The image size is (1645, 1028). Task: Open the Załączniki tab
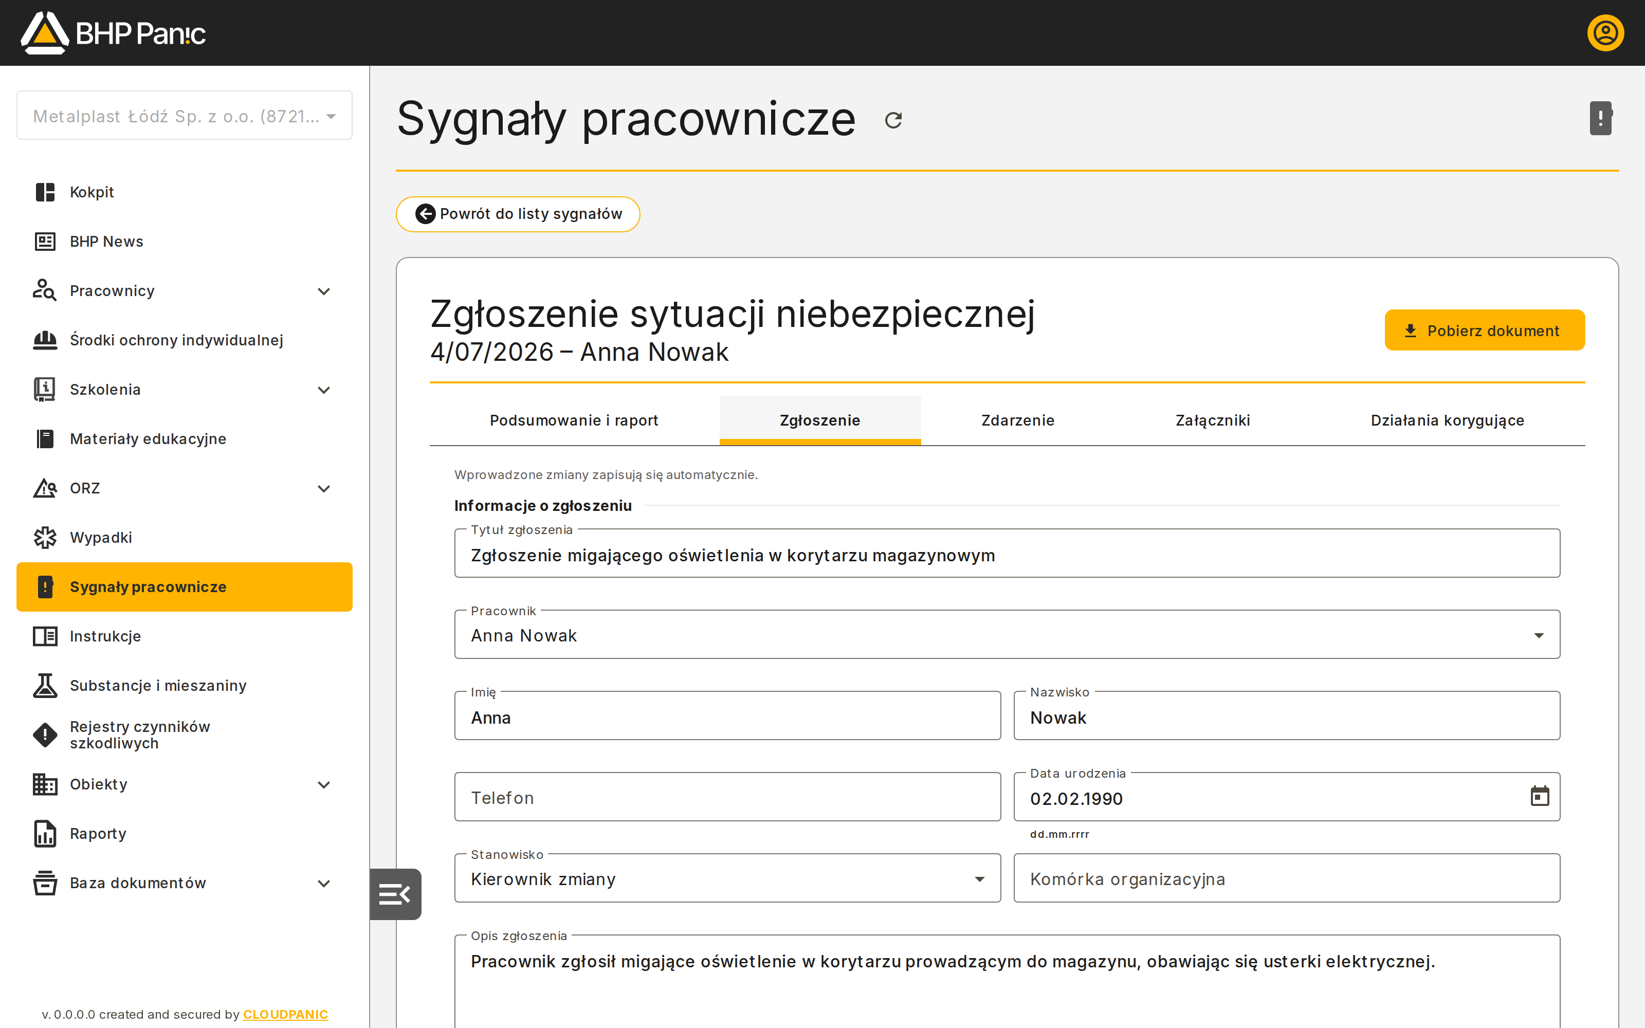click(x=1212, y=420)
